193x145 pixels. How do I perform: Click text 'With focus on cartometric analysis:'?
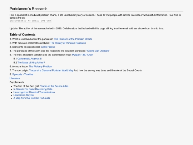tap(31, 43)
